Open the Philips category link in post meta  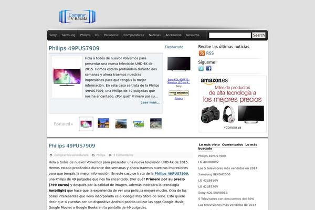click(x=101, y=155)
